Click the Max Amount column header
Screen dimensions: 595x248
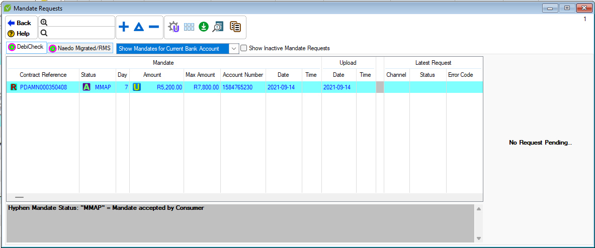pyautogui.click(x=200, y=75)
